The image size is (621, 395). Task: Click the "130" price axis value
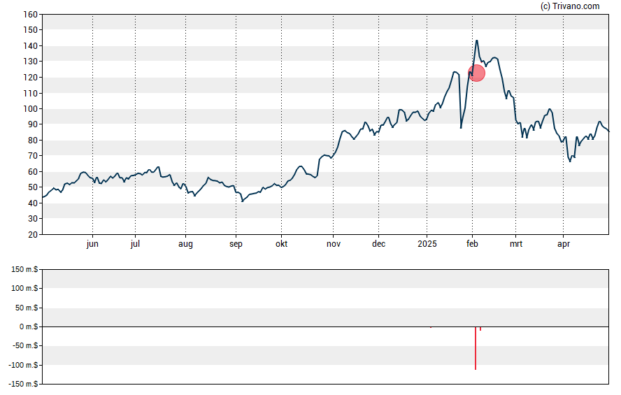click(x=31, y=62)
